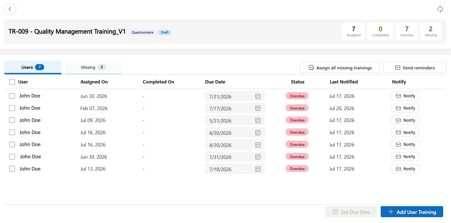Click John Doe in the row assigned Jul 13, 2026
The image size is (451, 223).
[x=30, y=169]
